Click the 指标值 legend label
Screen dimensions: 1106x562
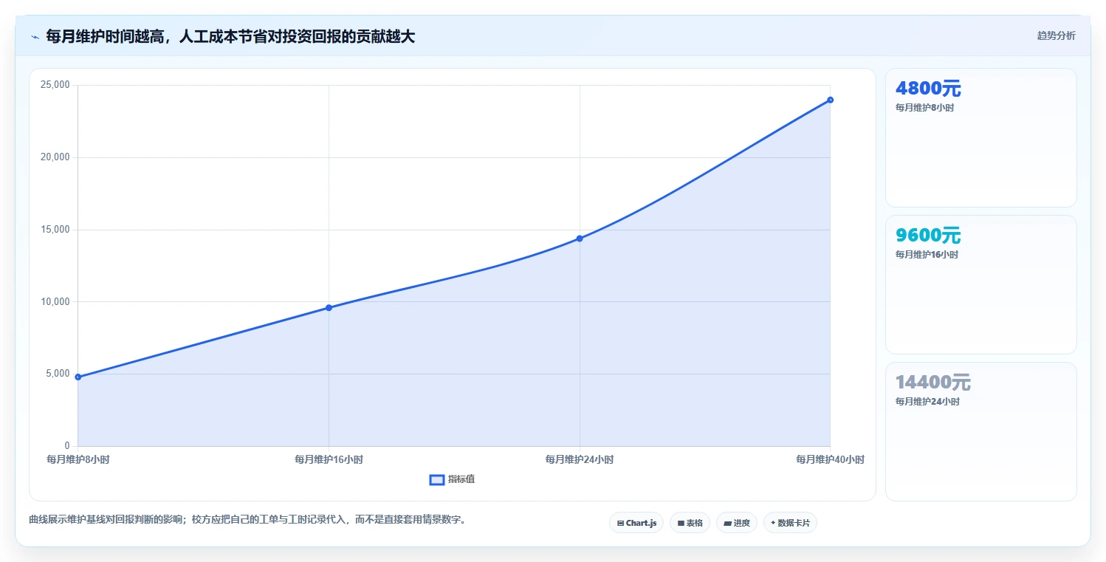[x=461, y=480]
